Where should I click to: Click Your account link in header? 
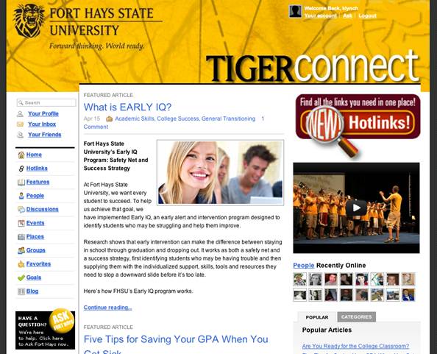point(321,15)
